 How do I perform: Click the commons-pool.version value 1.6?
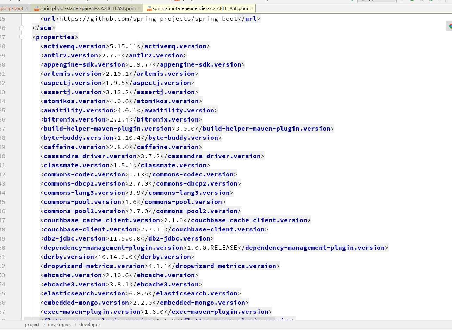tap(131, 202)
